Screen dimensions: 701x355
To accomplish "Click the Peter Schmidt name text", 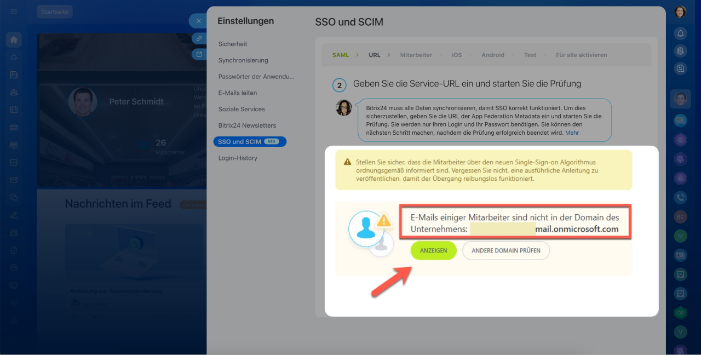I will (x=136, y=101).
